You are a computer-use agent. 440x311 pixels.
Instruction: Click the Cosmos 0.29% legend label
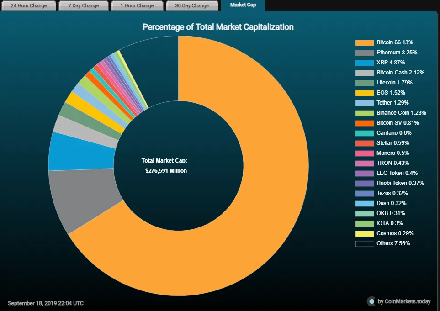click(395, 233)
